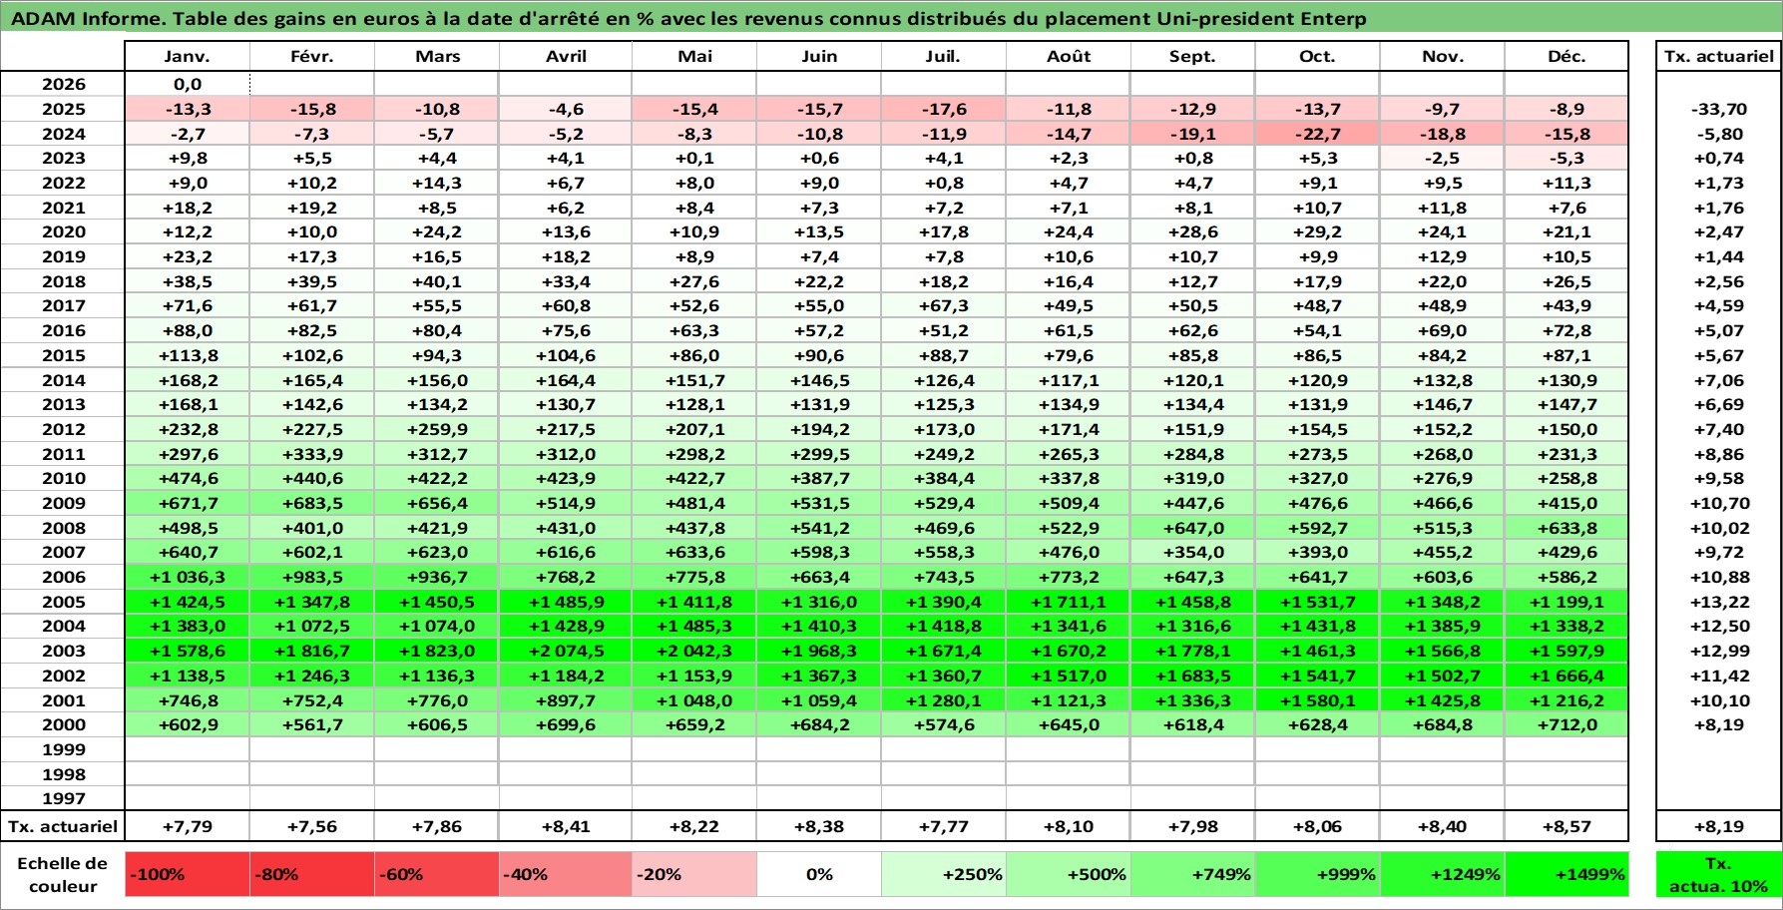
Task: Click the '+13,22' actuarial rate for 2005
Action: (1718, 602)
